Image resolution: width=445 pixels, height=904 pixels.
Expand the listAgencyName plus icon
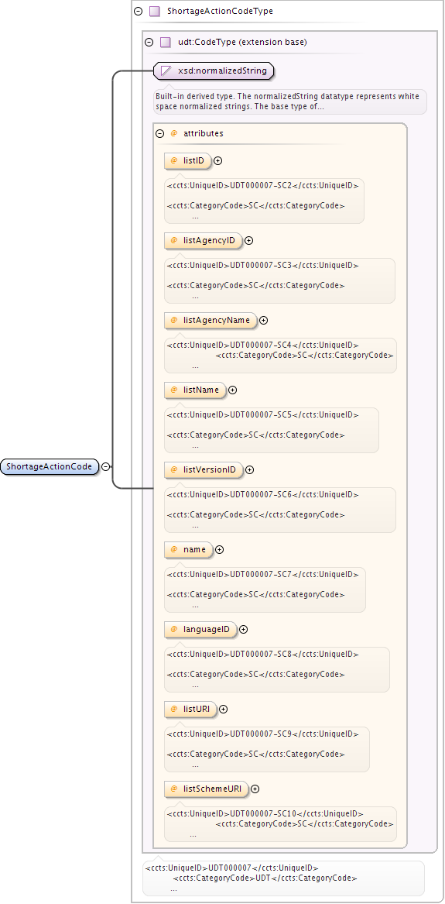264,320
